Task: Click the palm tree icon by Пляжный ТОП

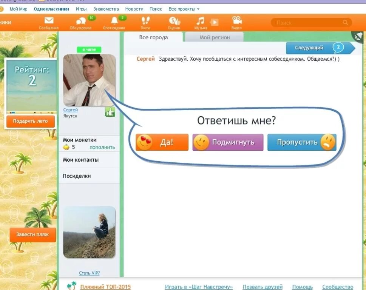Action: (71, 285)
